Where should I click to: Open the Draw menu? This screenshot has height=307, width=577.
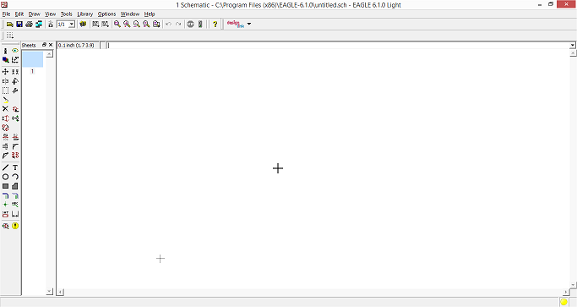pos(35,14)
